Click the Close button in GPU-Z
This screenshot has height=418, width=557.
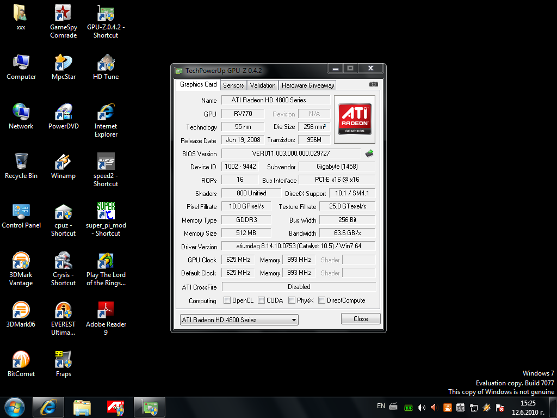pyautogui.click(x=361, y=319)
